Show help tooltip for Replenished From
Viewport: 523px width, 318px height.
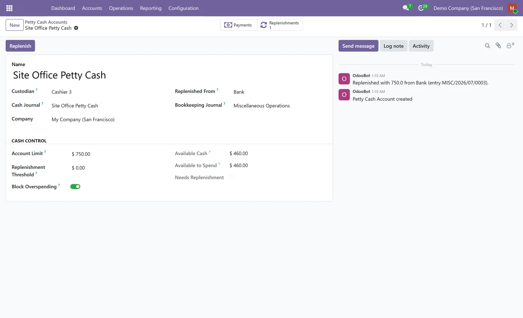217,90
